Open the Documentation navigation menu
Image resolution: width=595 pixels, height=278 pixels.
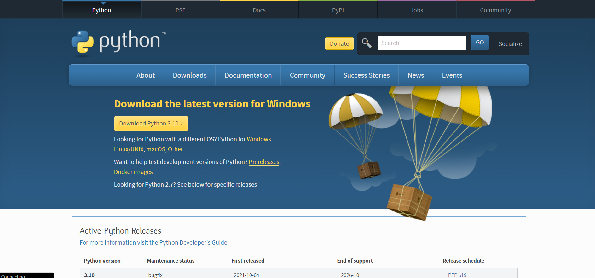[248, 75]
